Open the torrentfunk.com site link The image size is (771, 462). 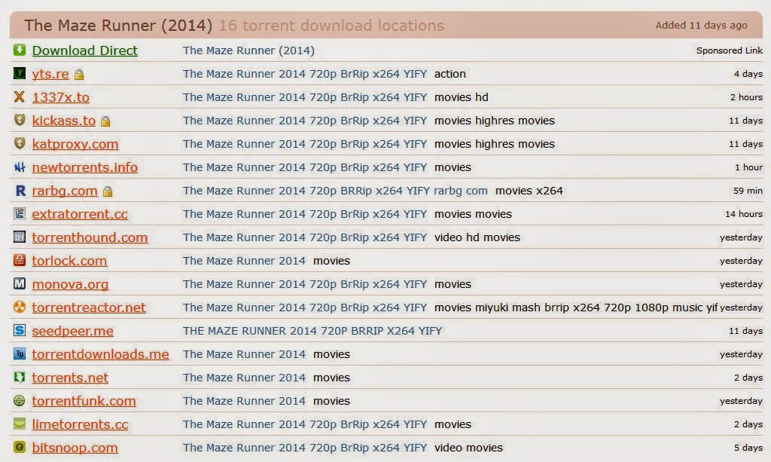point(84,401)
